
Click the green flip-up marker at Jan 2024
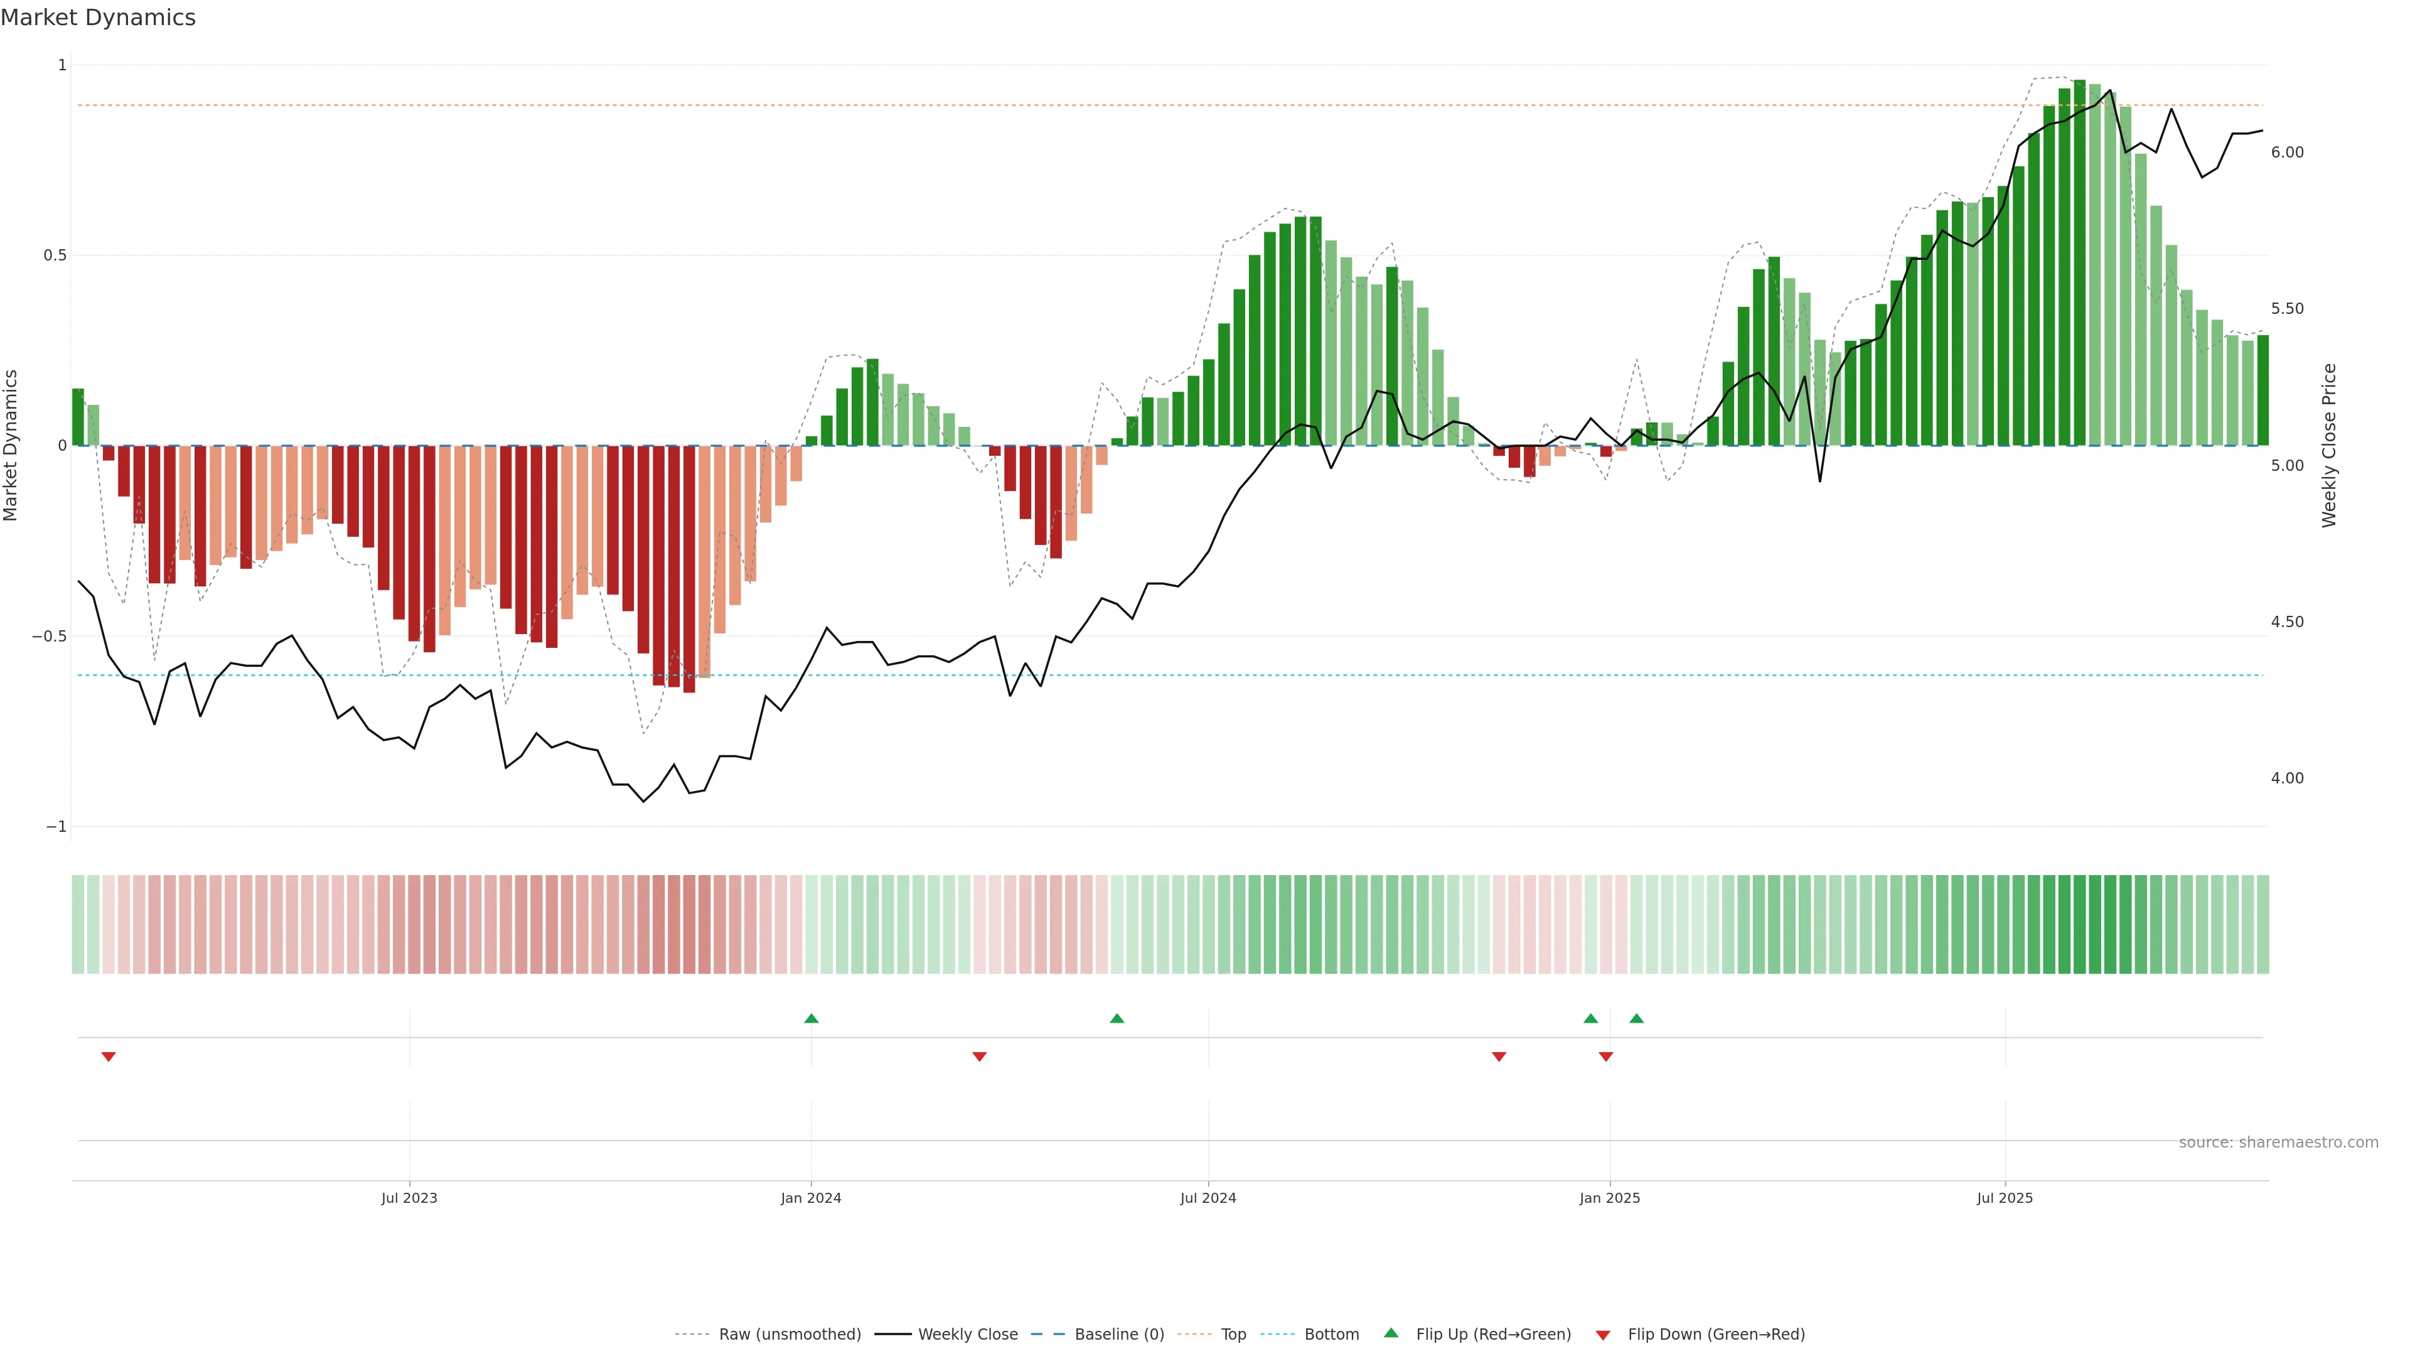pyautogui.click(x=811, y=1018)
